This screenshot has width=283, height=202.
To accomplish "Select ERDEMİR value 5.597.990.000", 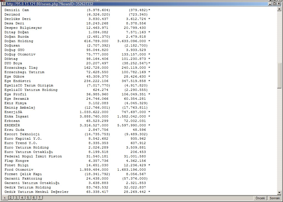I will tap(132, 125).
